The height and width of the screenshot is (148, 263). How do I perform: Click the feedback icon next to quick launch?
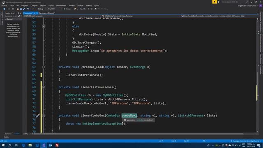coord(219,2)
